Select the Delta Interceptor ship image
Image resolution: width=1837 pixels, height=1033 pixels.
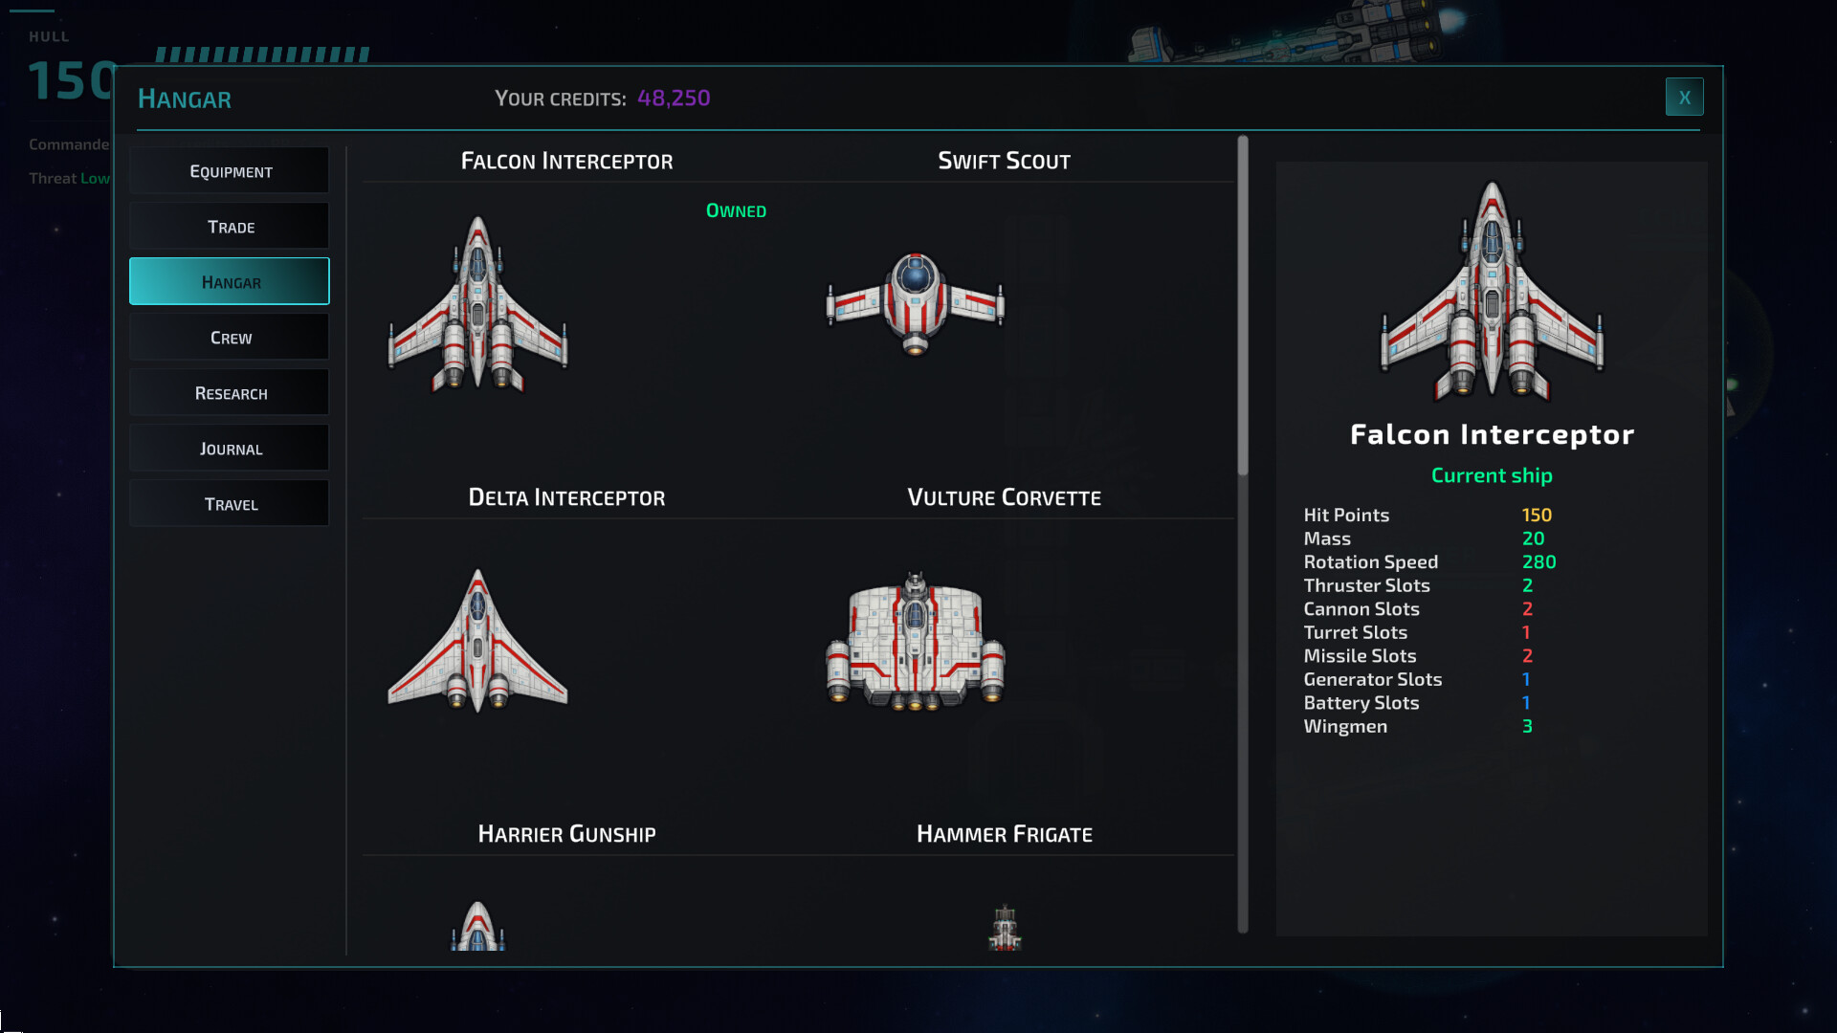(477, 641)
